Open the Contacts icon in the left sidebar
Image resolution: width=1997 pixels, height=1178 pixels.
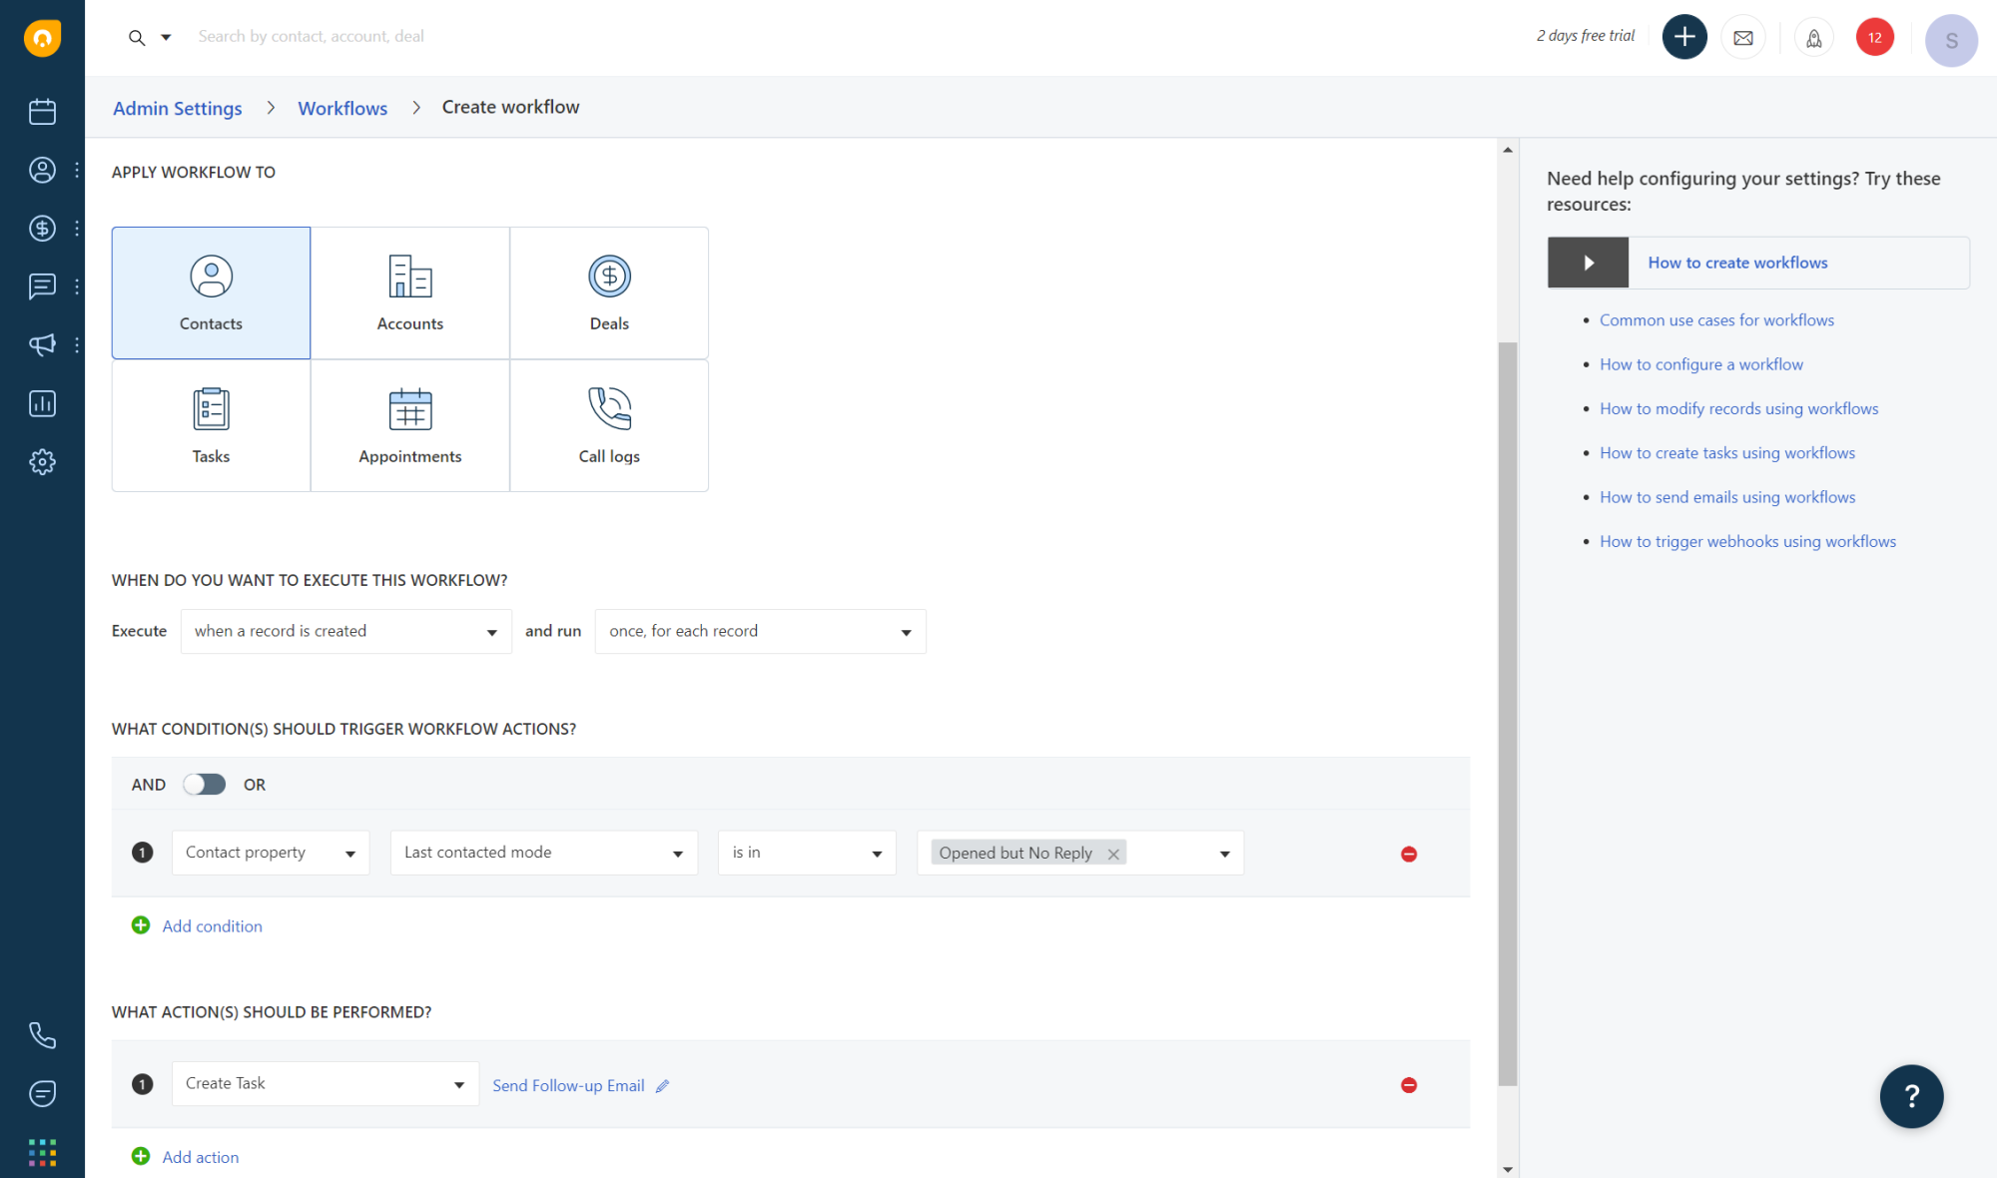click(x=42, y=170)
